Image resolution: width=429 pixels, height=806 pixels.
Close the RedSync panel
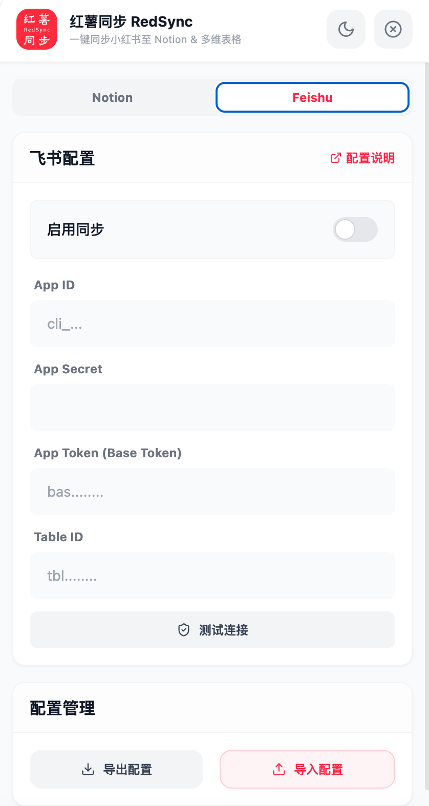click(x=393, y=29)
